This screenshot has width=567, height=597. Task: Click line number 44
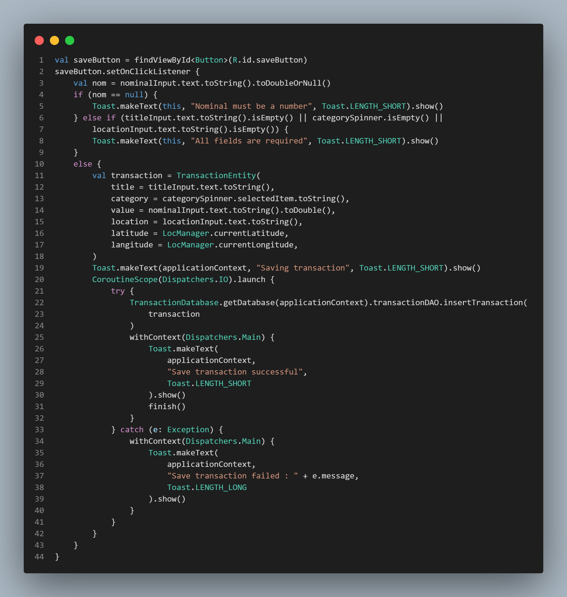click(39, 557)
